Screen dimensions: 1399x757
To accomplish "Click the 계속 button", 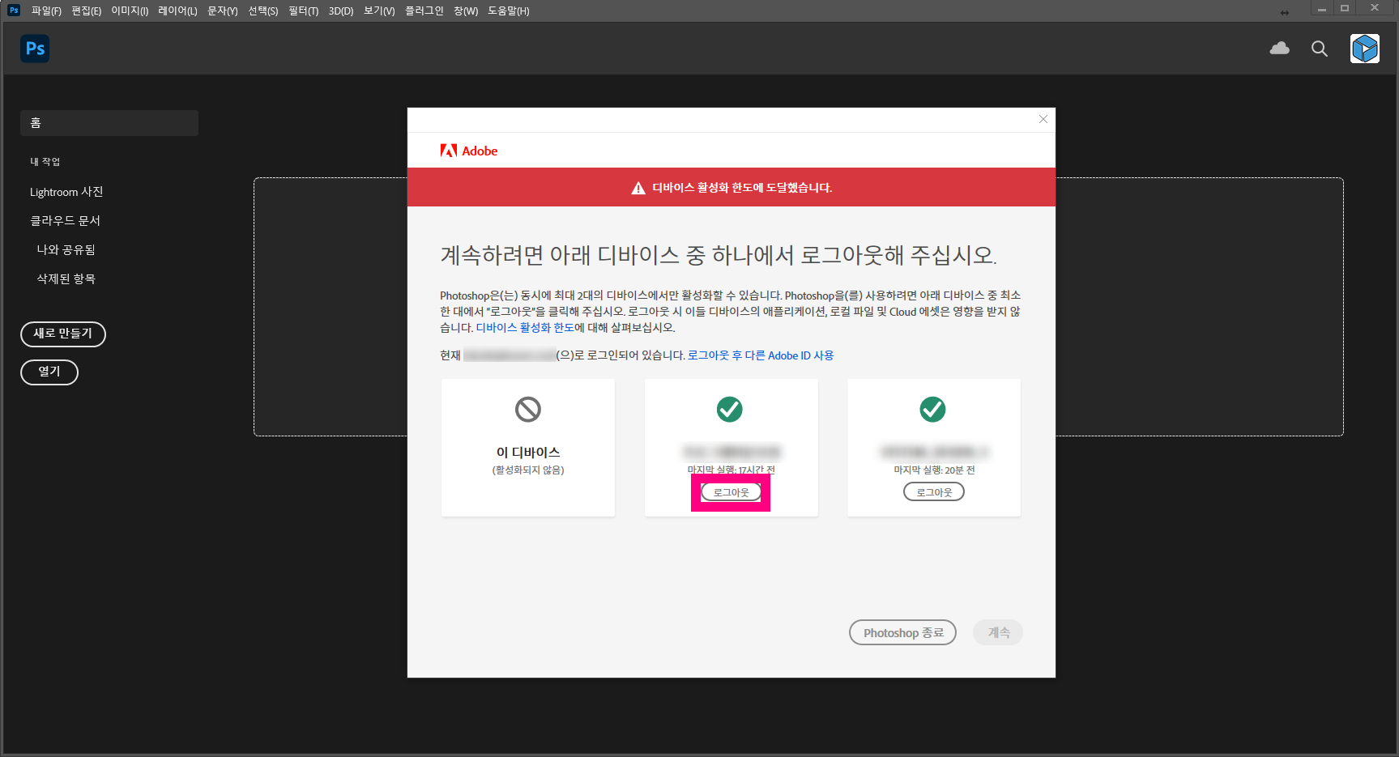I will coord(999,632).
